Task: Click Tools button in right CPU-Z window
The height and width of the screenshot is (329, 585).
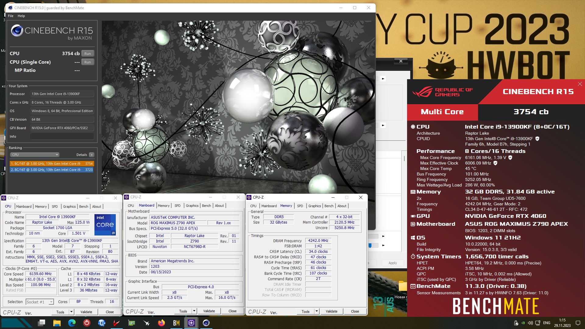Action: pyautogui.click(x=306, y=311)
